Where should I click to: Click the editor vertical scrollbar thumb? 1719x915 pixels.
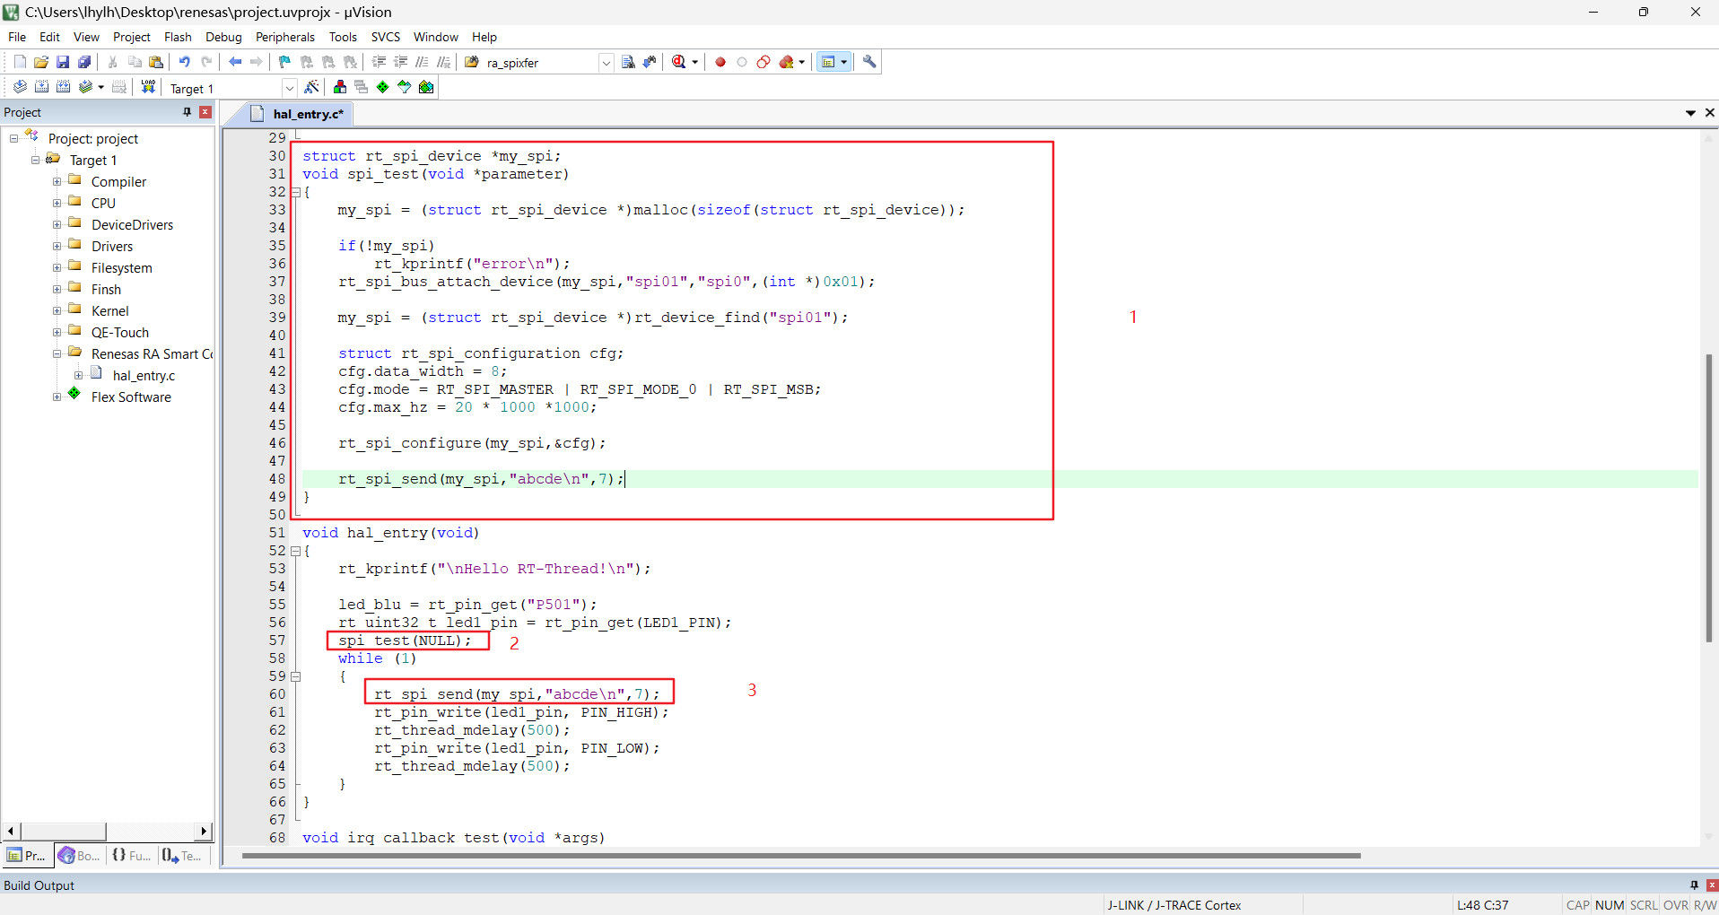1708,498
